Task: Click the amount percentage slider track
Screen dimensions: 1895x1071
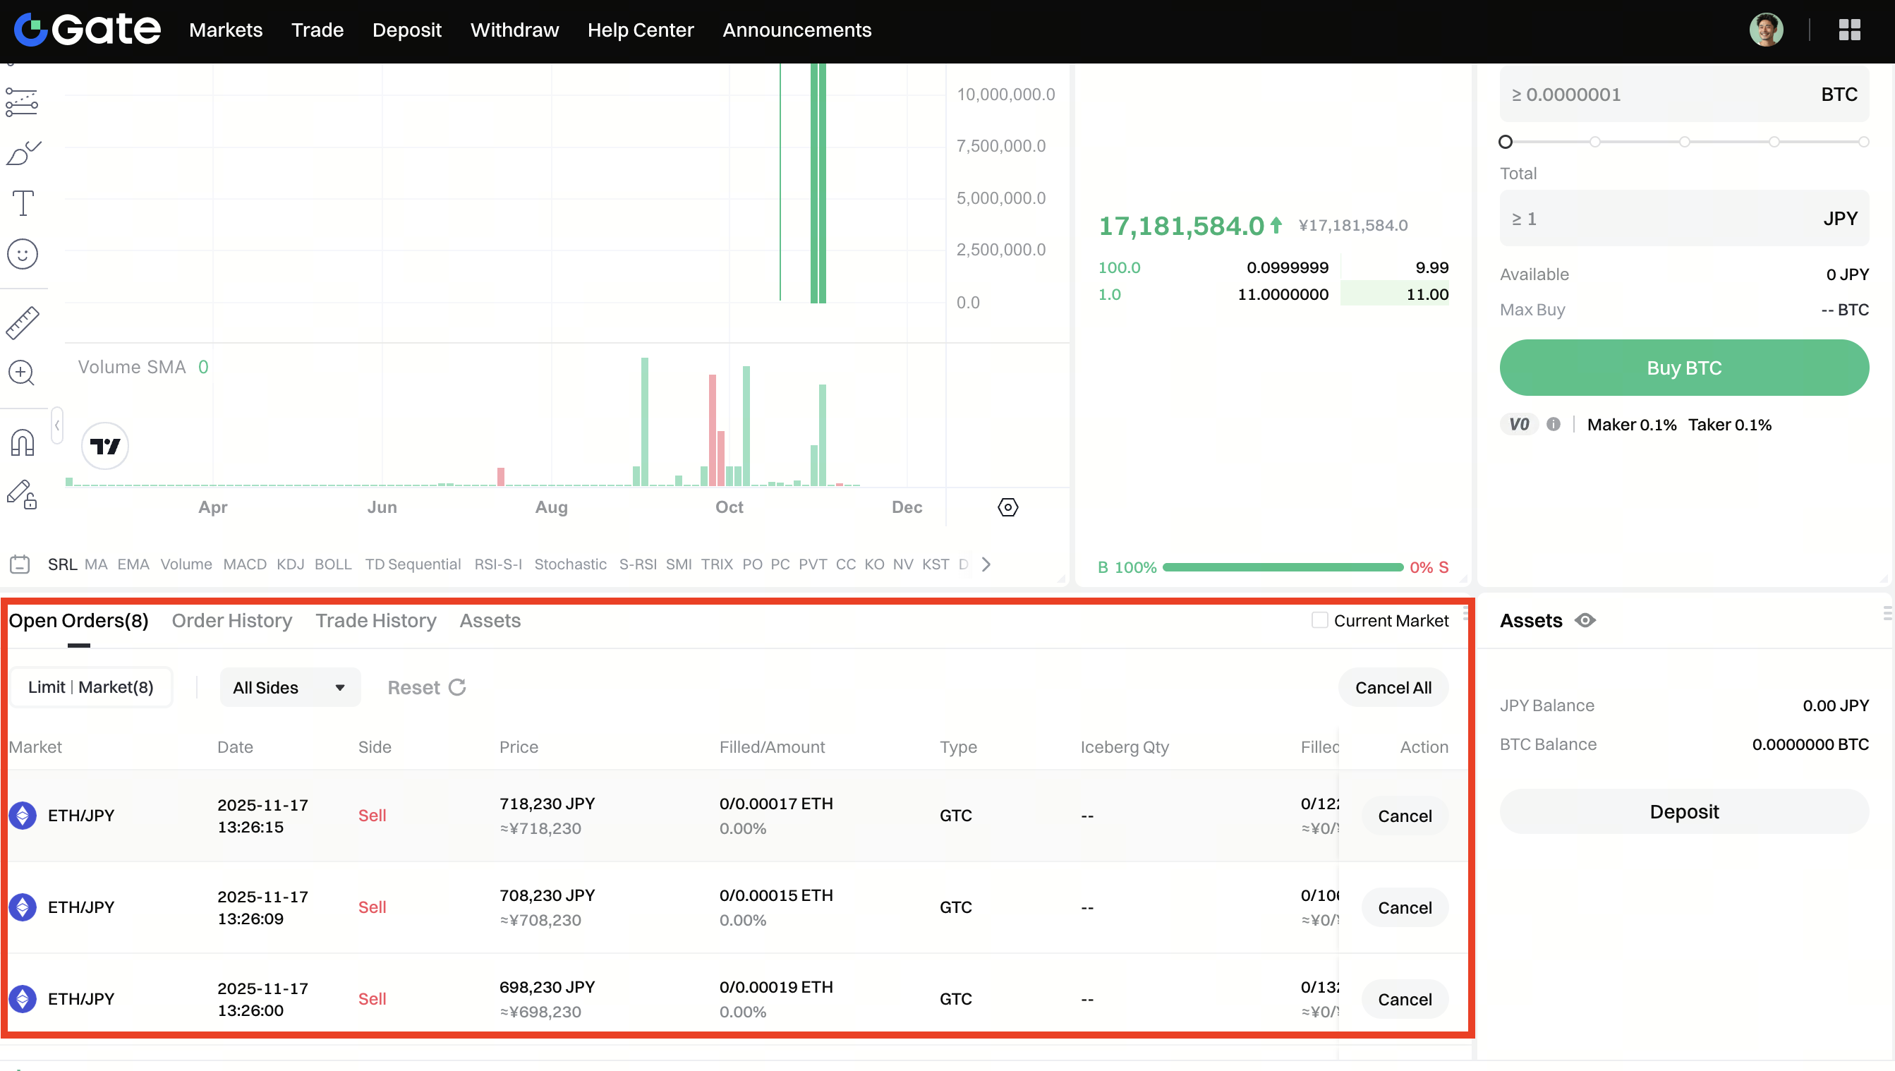Action: click(1684, 142)
